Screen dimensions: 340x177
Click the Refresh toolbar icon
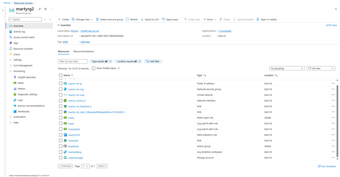(132, 20)
